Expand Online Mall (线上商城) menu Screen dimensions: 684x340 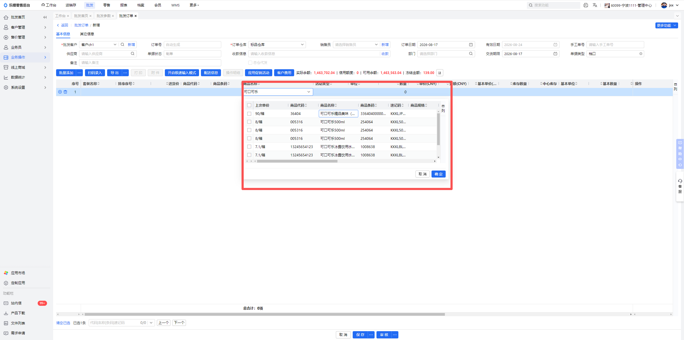[25, 67]
